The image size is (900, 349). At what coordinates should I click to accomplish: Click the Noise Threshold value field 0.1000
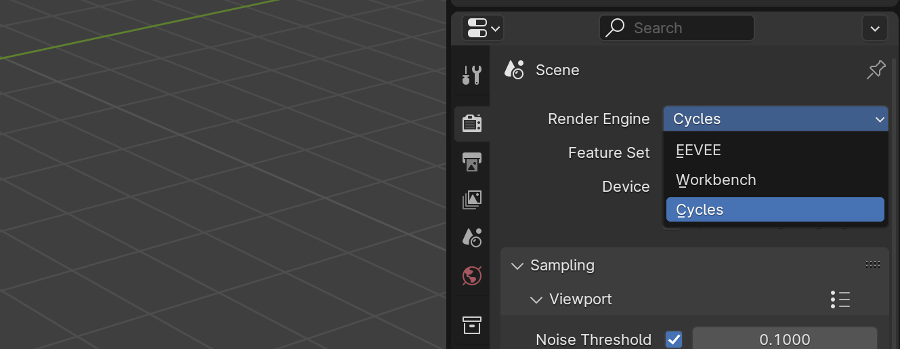(x=784, y=339)
